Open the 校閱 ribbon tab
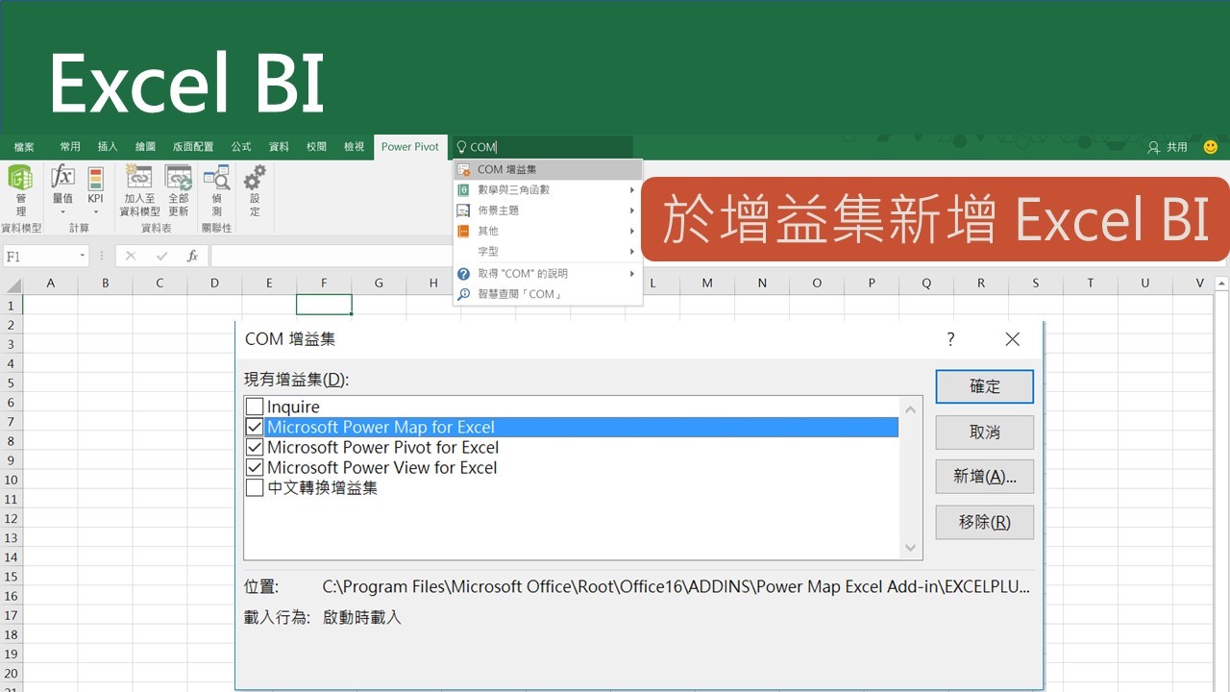This screenshot has width=1230, height=692. pos(316,147)
